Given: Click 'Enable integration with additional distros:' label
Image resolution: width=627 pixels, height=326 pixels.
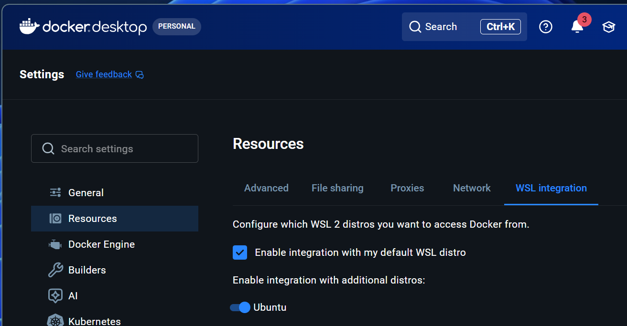Looking at the screenshot, I should click(329, 280).
